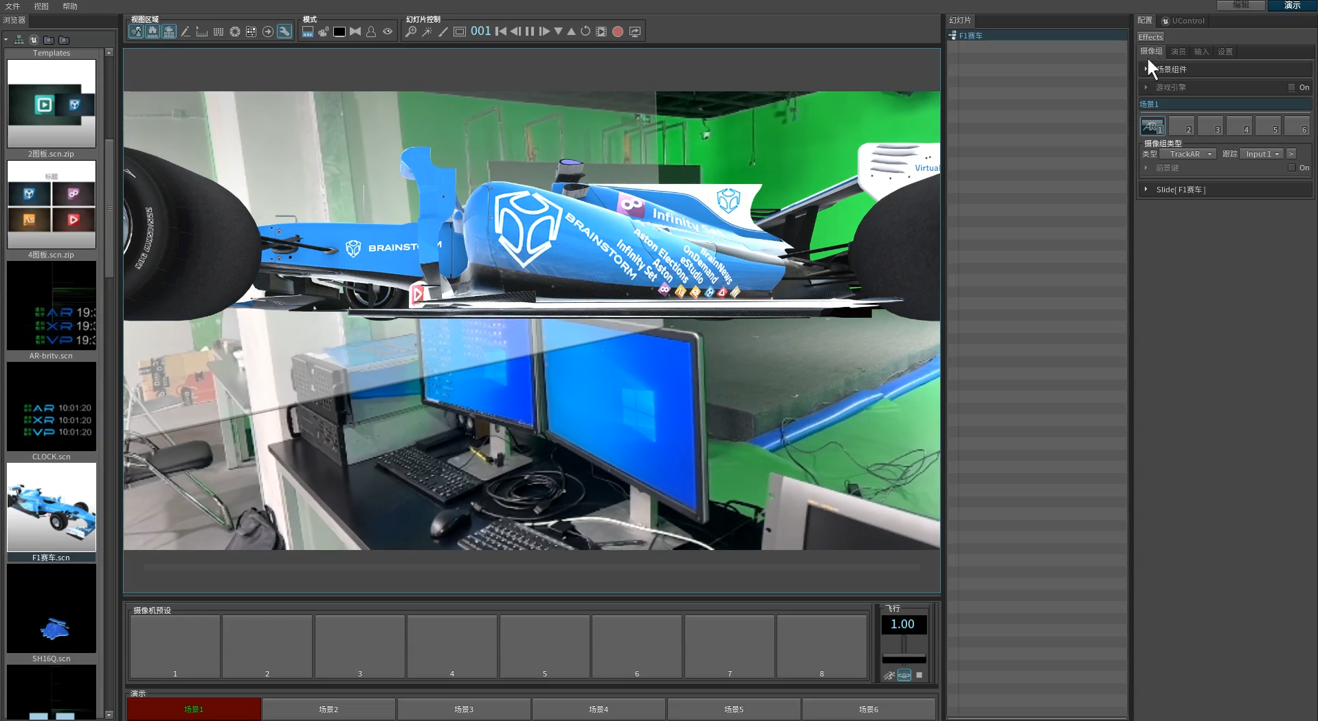The width and height of the screenshot is (1318, 721).
Task: Click the magic wand icon in slide control
Action: click(x=427, y=32)
